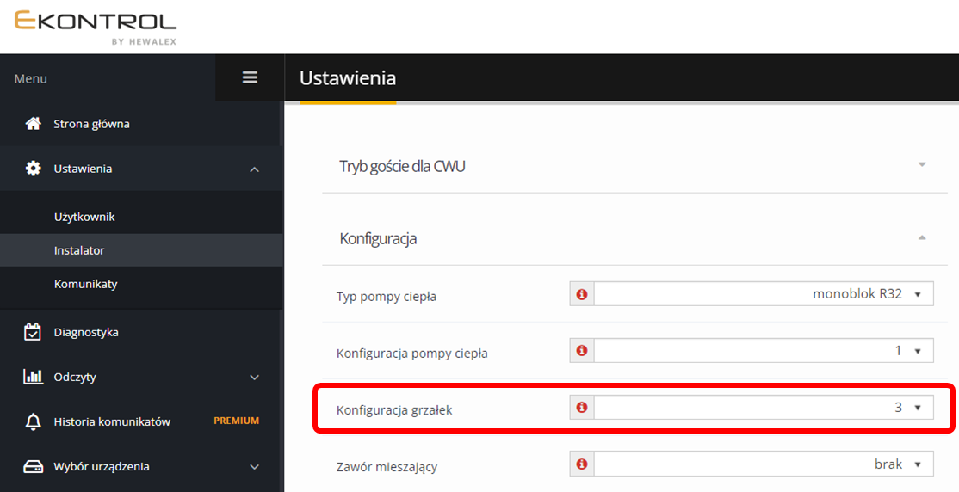The image size is (959, 492).
Task: Collapse the Konfiguracja section
Action: pyautogui.click(x=922, y=237)
